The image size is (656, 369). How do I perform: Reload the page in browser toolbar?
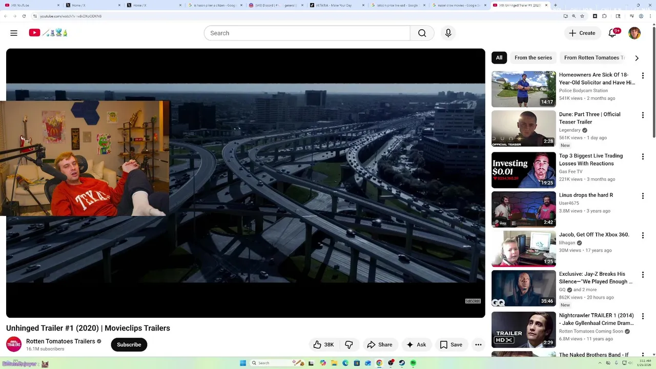click(24, 16)
